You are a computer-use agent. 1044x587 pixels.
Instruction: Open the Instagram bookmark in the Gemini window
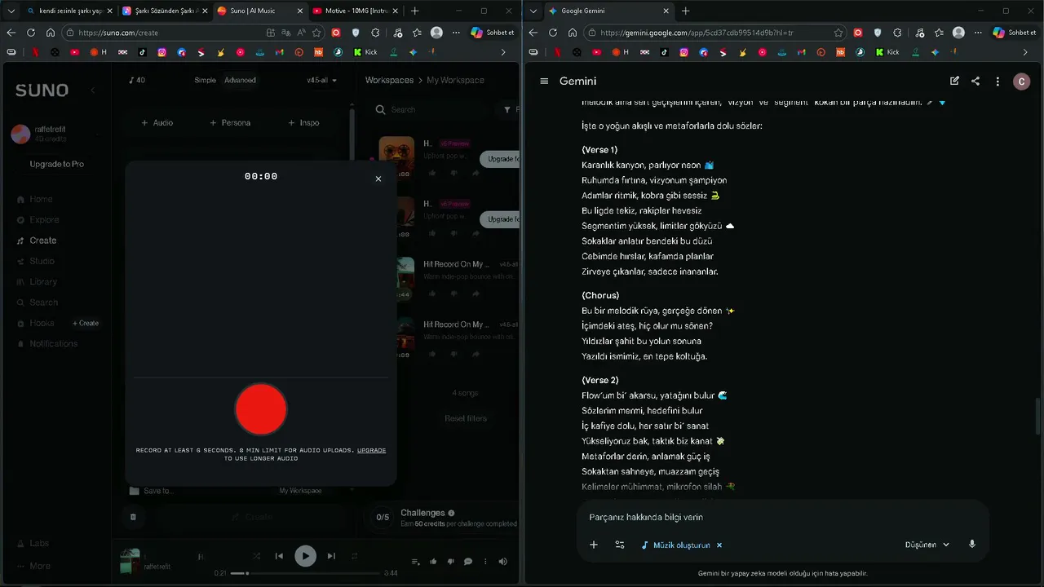point(683,52)
